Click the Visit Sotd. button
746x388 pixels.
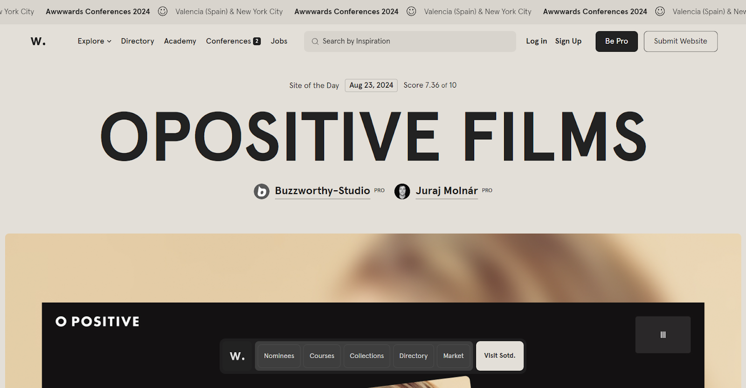point(499,356)
